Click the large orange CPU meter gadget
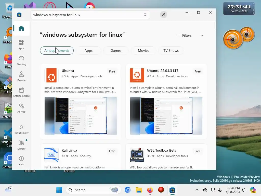The width and height of the screenshot is (261, 196). 233,40
